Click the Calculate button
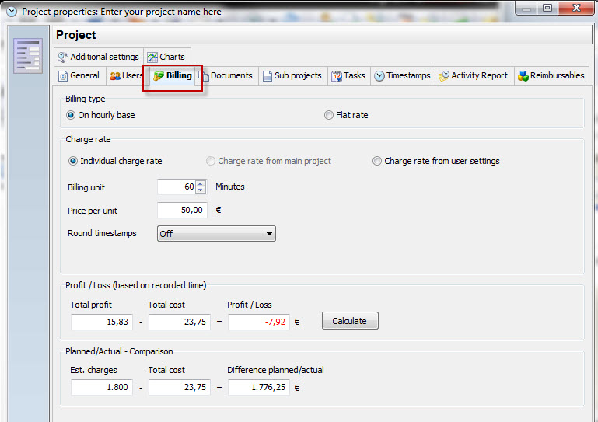 [350, 321]
